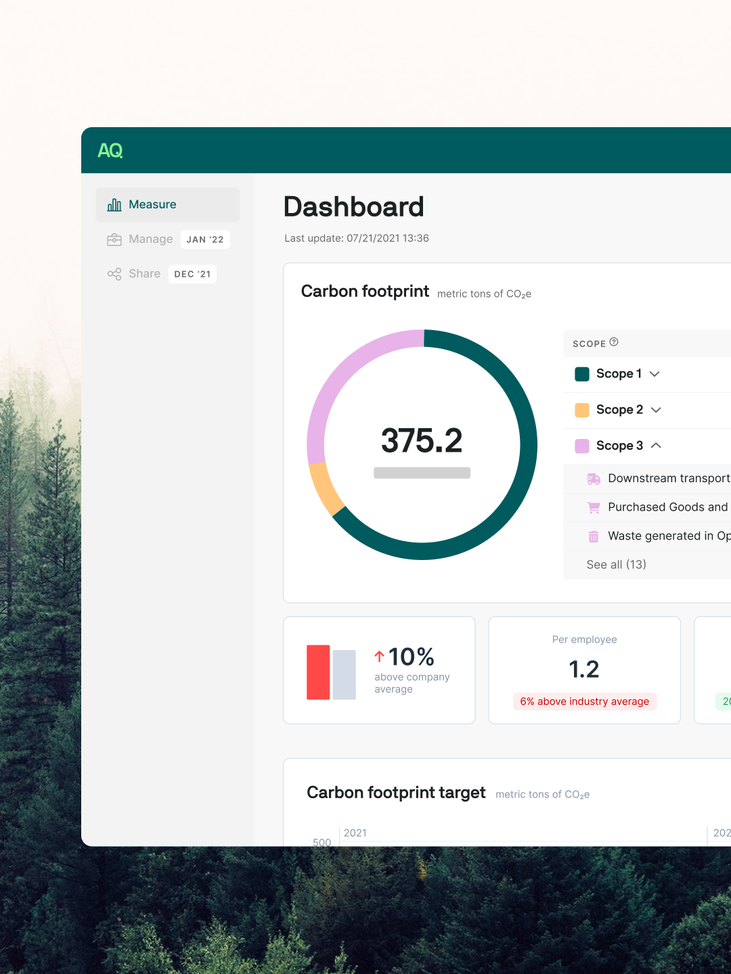The height and width of the screenshot is (974, 731).
Task: Click the grey placeholder bar under 375.2
Action: coord(422,473)
